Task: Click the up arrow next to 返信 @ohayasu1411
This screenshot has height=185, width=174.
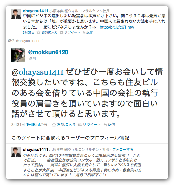Action: click(42, 41)
